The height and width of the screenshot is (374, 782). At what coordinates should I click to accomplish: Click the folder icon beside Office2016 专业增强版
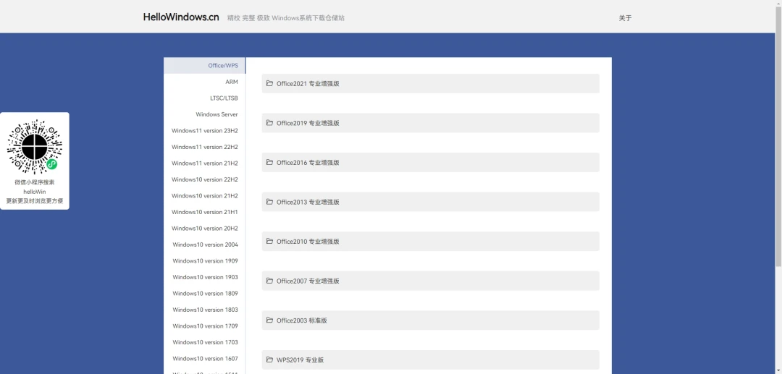(270, 162)
